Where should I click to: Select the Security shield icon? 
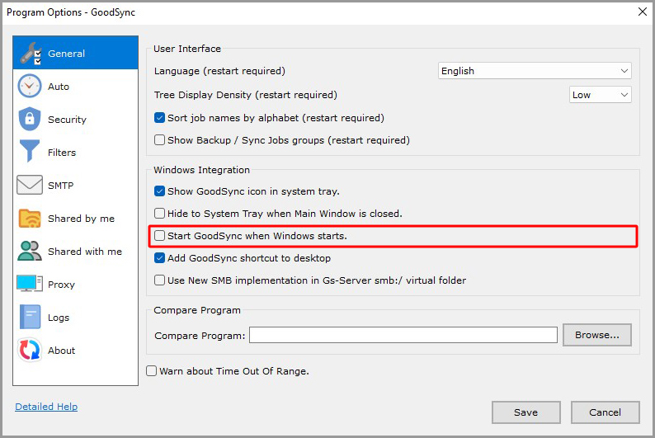[x=30, y=120]
